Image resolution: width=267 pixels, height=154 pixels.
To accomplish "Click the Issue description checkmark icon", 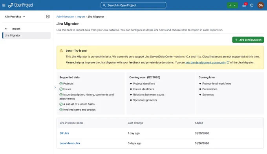I will coord(61,94).
